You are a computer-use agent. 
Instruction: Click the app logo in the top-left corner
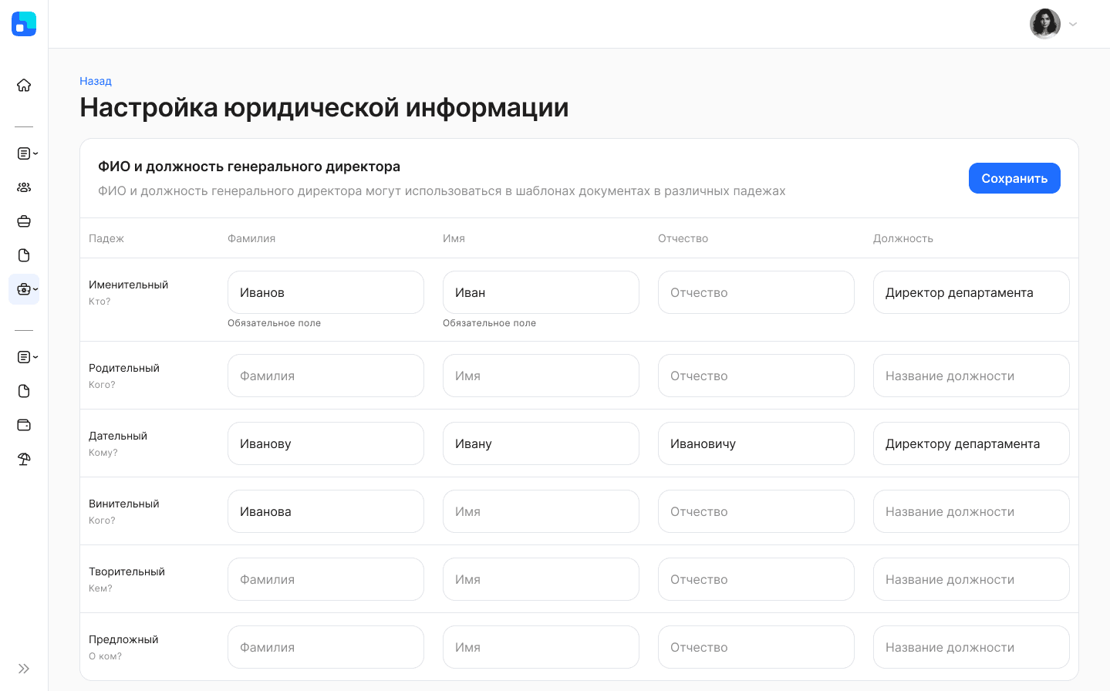click(24, 24)
